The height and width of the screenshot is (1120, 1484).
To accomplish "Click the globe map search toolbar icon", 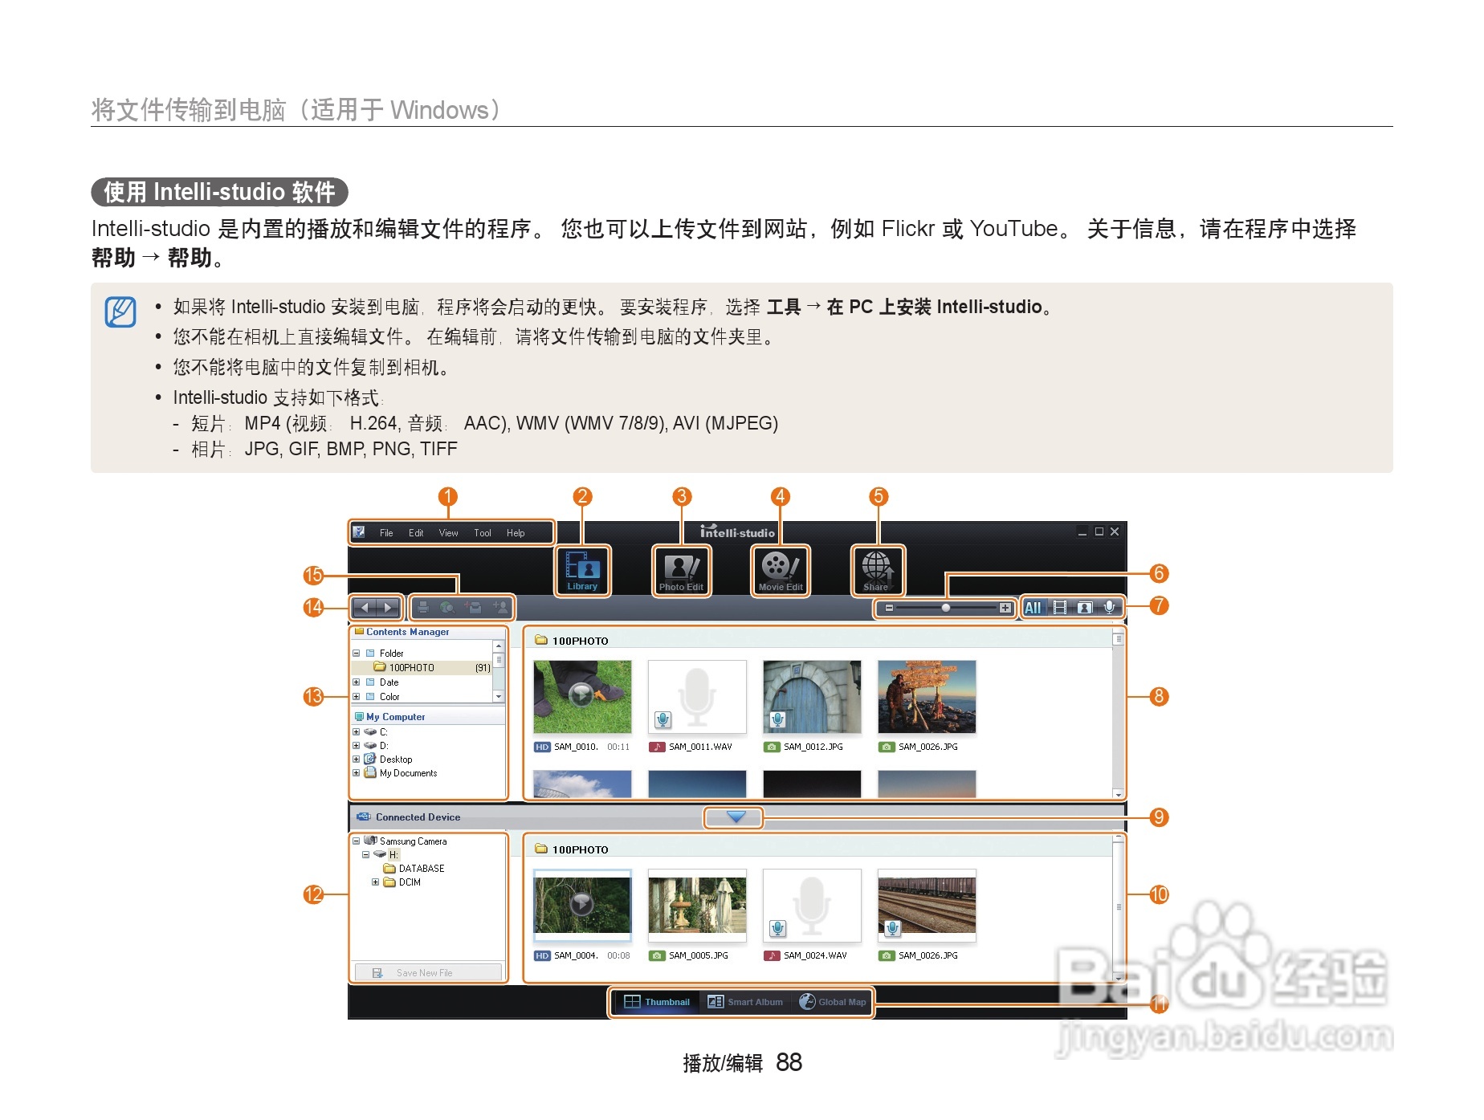I will pyautogui.click(x=448, y=608).
